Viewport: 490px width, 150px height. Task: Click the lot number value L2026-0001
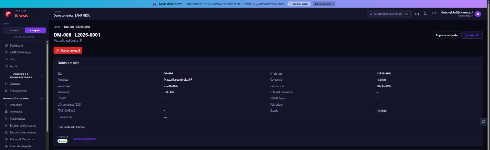384,74
